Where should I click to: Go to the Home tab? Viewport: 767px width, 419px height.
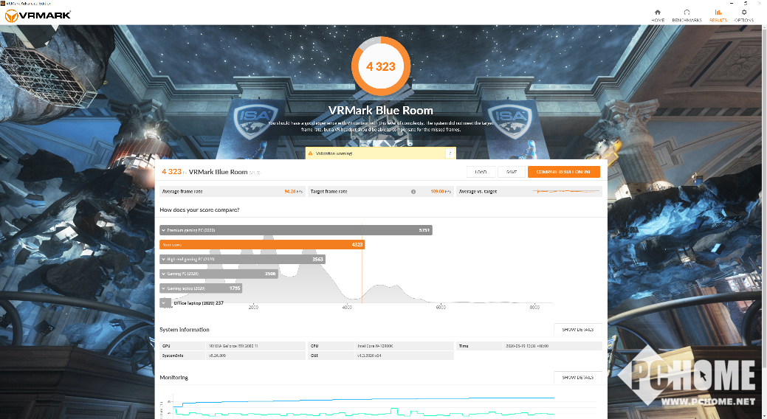click(x=658, y=15)
